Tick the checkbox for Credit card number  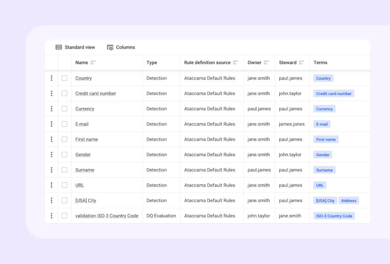(x=65, y=94)
